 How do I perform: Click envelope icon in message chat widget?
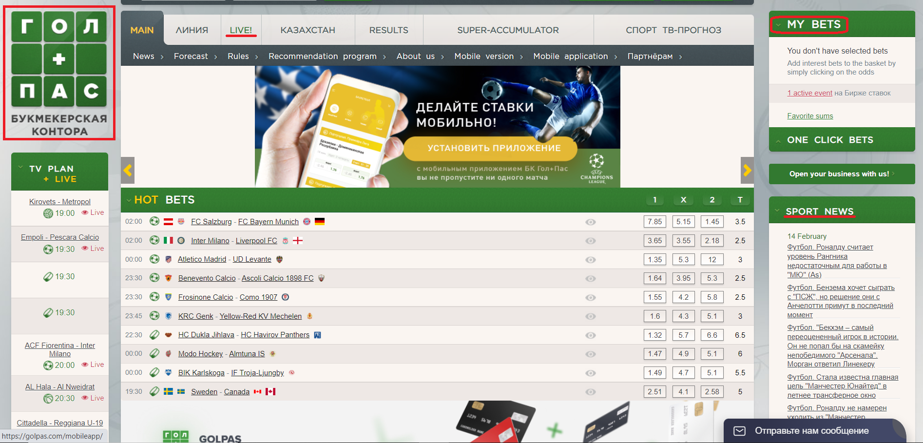point(740,431)
